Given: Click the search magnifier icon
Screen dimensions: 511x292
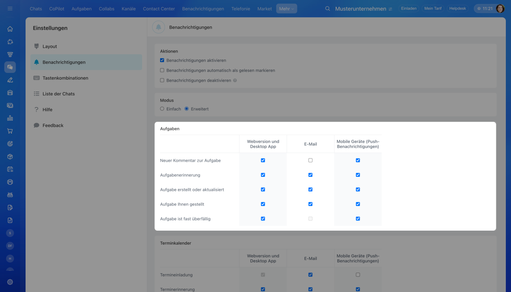Looking at the screenshot, I should click(328, 8).
